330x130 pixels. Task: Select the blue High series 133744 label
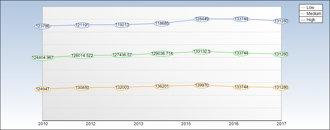click(241, 19)
